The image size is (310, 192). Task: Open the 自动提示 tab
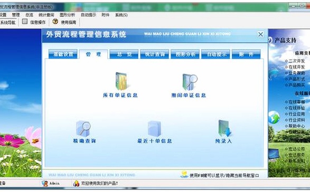(215, 54)
